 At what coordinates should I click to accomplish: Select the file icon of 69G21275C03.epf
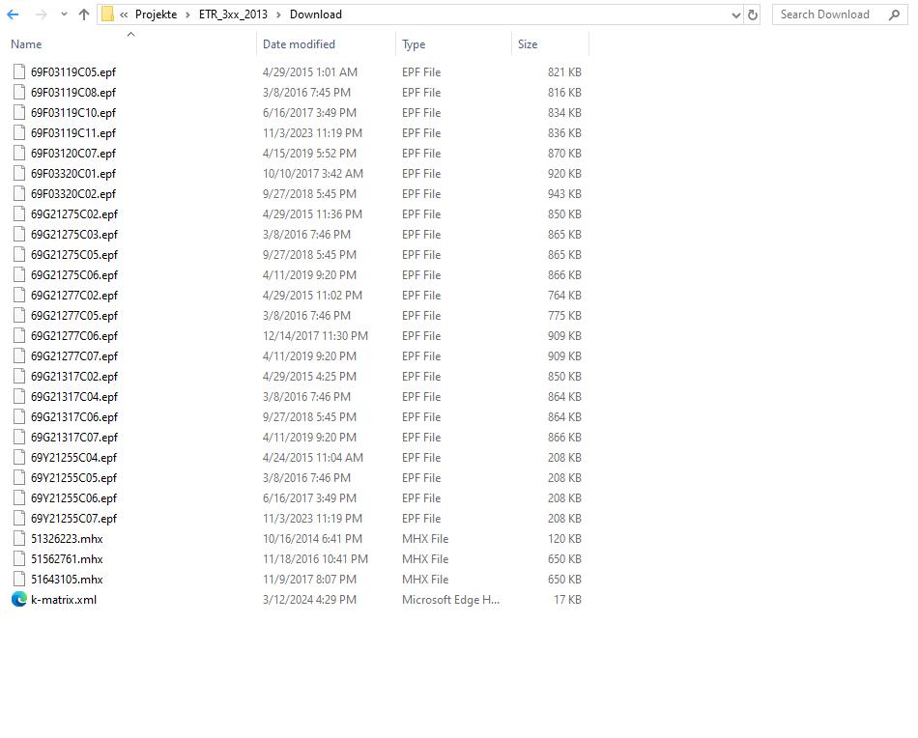[19, 235]
